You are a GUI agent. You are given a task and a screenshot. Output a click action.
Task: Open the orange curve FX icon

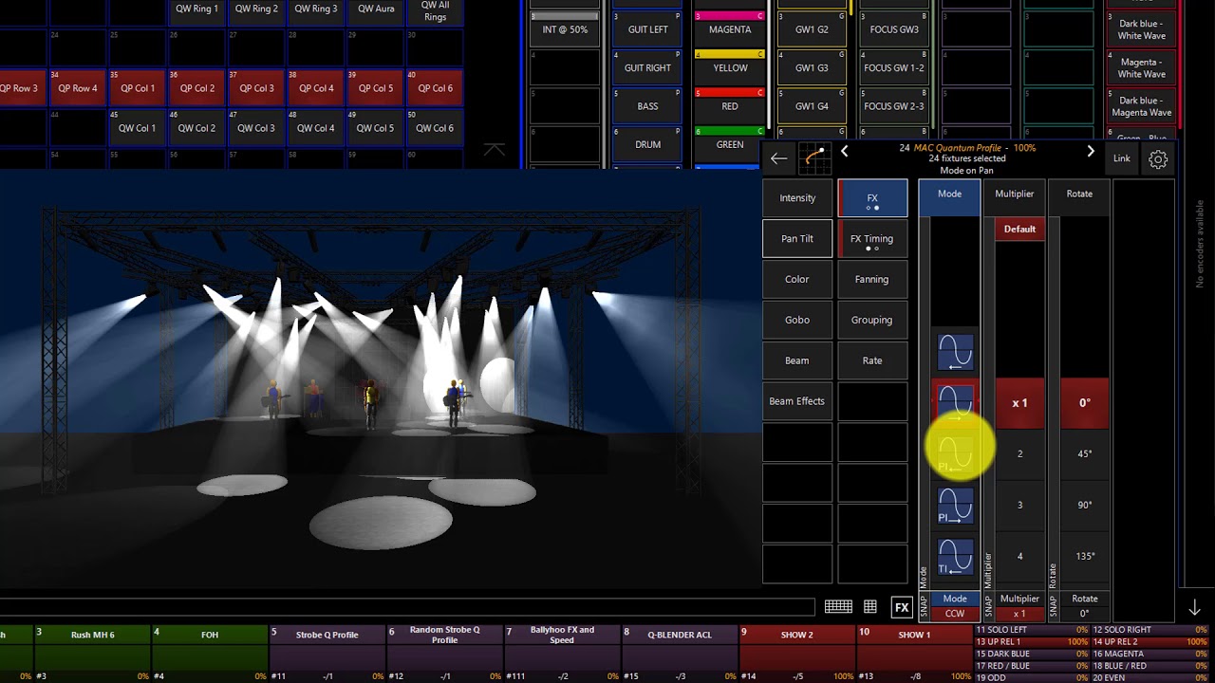point(813,158)
